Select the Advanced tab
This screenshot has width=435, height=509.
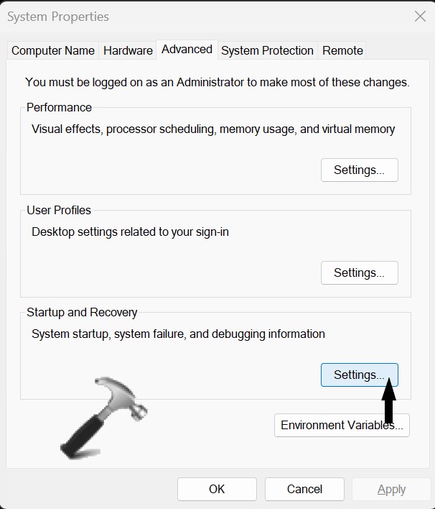click(187, 50)
